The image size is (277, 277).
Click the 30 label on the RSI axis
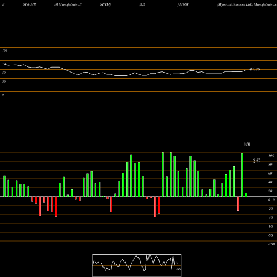[4, 81]
